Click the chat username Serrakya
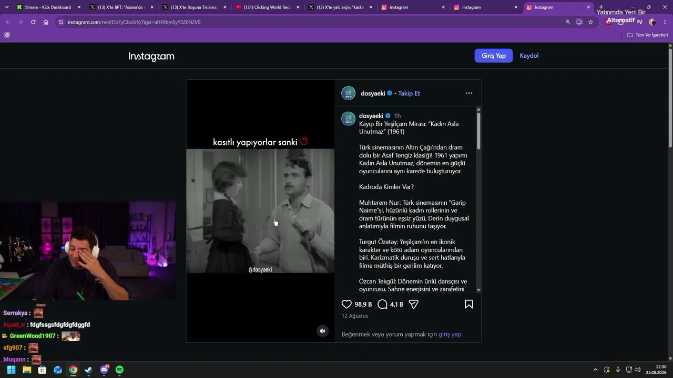673x378 pixels. coord(15,313)
